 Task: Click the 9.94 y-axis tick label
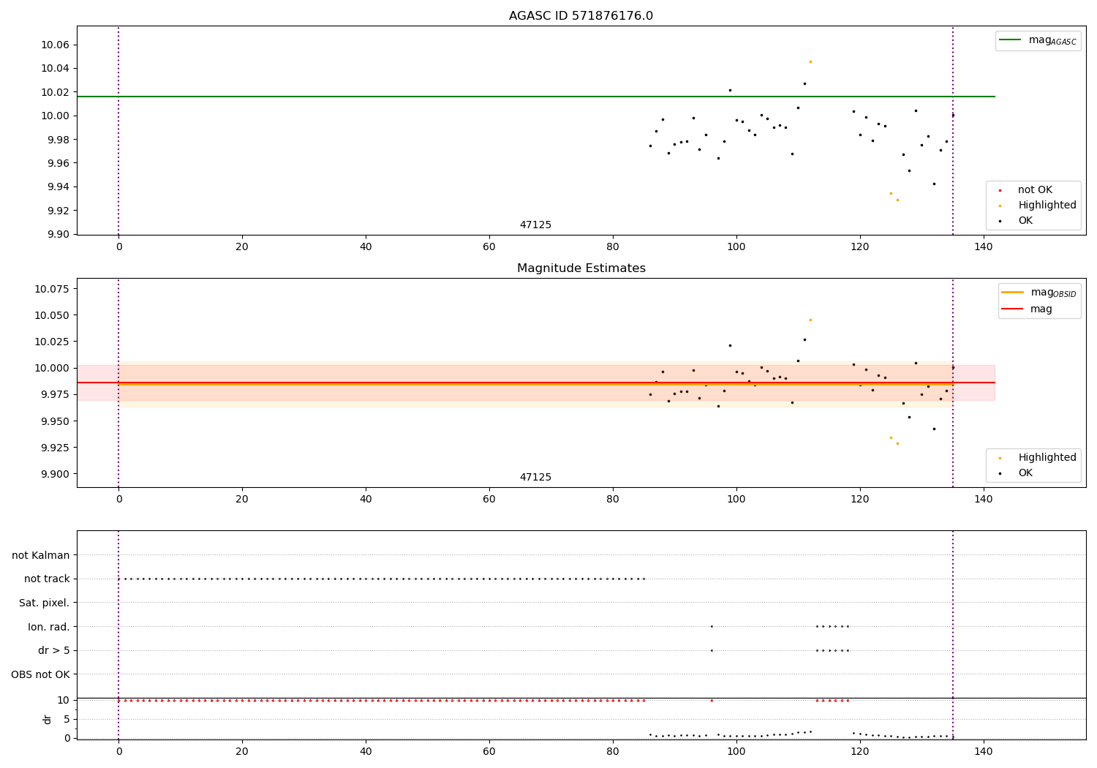pos(58,187)
